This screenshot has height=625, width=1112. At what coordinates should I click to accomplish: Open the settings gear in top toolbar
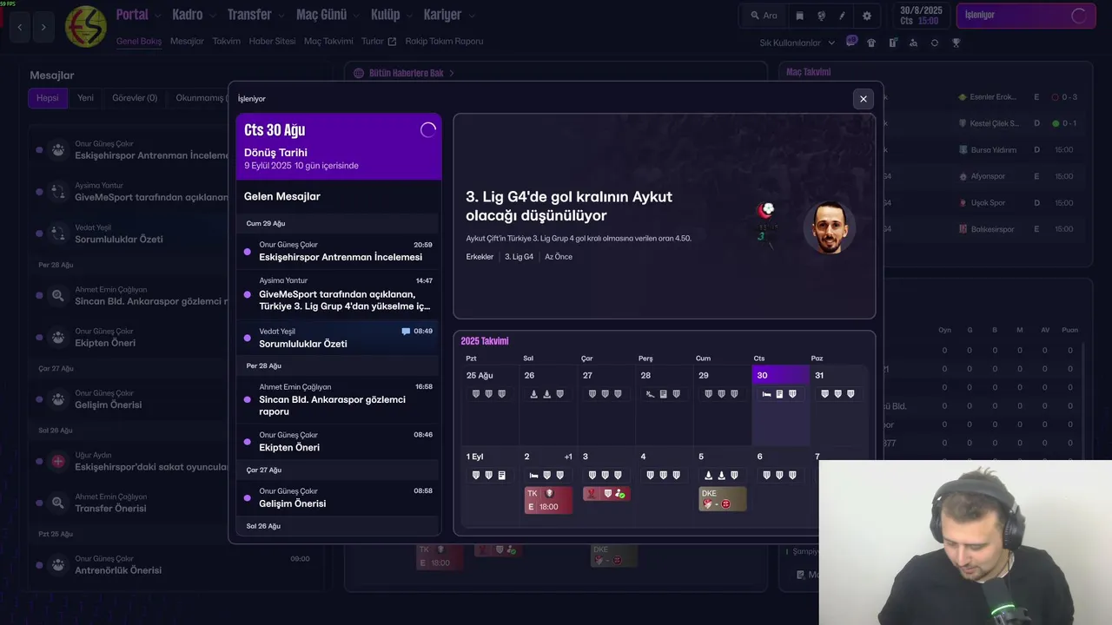(866, 16)
